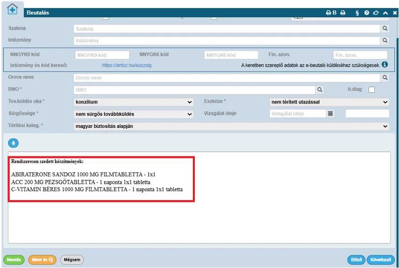Open the antsz.hu/euszolg link
This screenshot has height=268, width=399.
[127, 65]
